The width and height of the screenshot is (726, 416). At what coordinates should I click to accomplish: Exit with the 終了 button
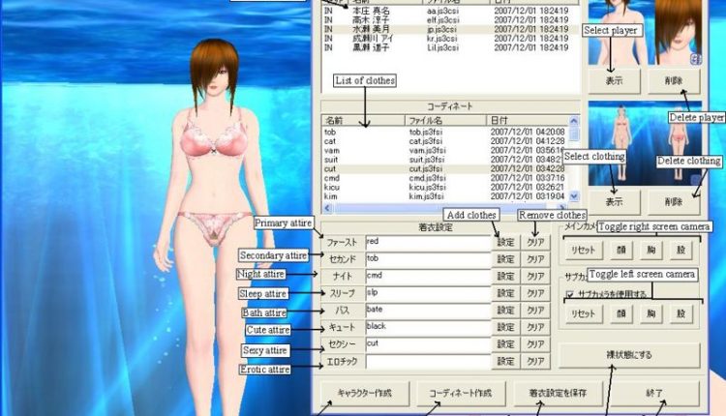click(x=654, y=394)
